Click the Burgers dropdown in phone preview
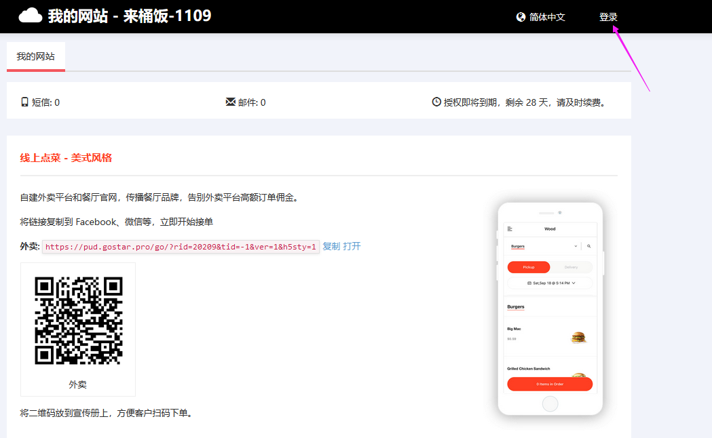Screen dimensions: 712x438 coord(544,246)
